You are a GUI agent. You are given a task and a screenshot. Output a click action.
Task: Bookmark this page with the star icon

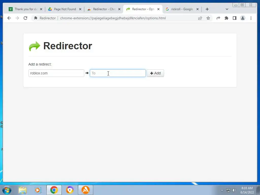(x=208, y=18)
